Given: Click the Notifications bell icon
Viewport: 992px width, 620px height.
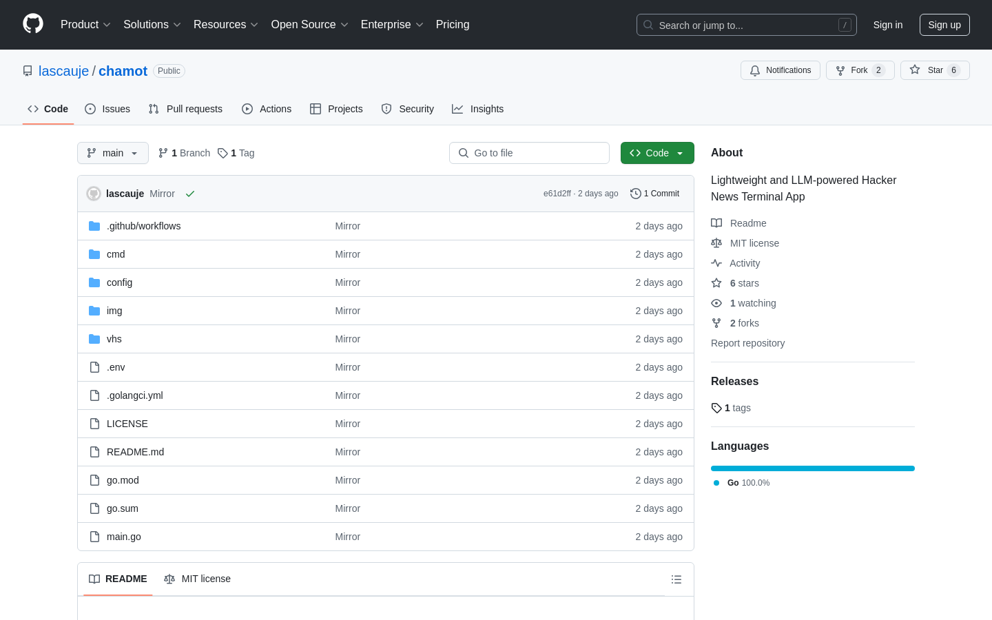Looking at the screenshot, I should coord(755,70).
